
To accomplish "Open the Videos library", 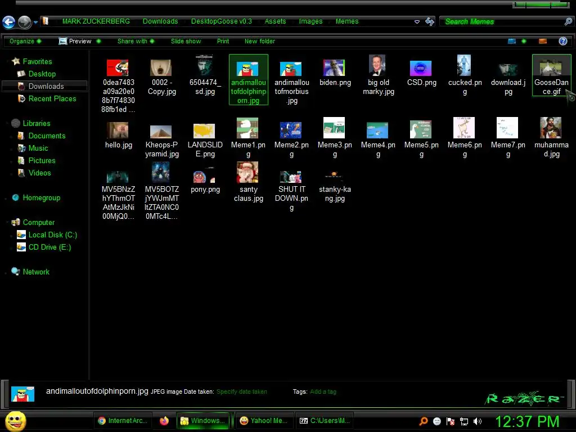I will click(x=40, y=173).
